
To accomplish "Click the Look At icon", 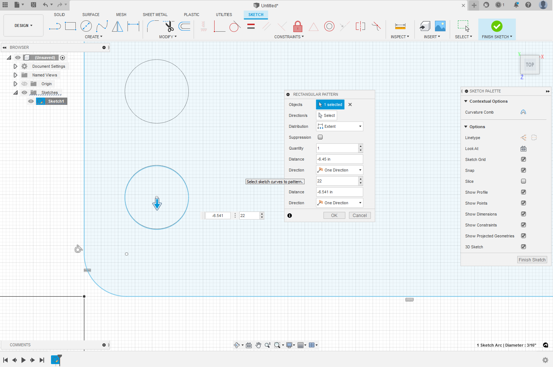I will tap(523, 149).
